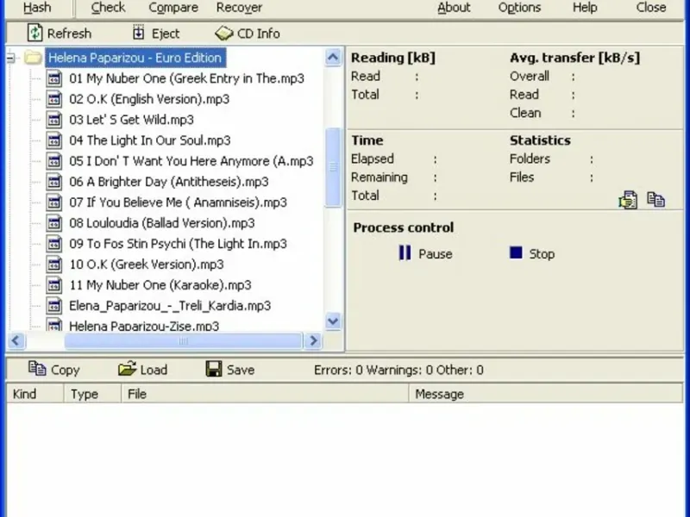
Task: Click the file tree scroll left arrow
Action: pos(16,340)
